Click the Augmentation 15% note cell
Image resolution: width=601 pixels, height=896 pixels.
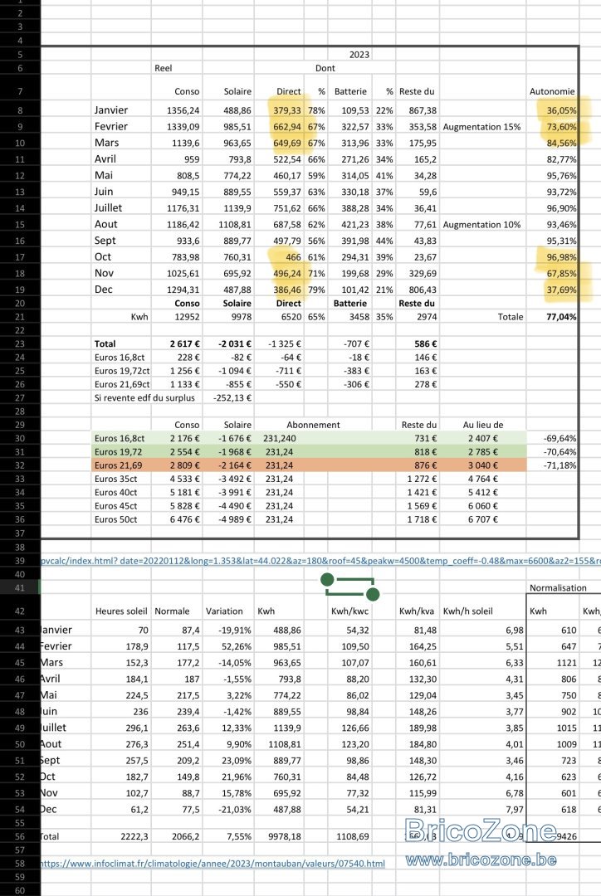[481, 127]
